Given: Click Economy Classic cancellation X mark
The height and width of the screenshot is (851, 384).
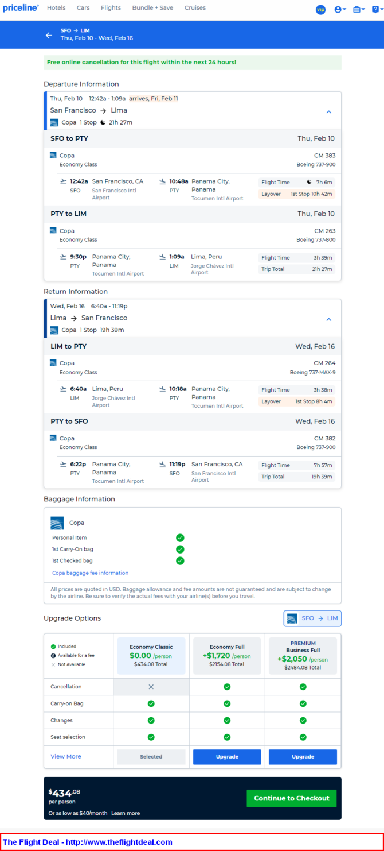Looking at the screenshot, I should pos(151,687).
